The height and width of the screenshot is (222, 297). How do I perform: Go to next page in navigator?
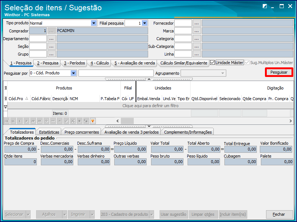[x=33, y=121]
